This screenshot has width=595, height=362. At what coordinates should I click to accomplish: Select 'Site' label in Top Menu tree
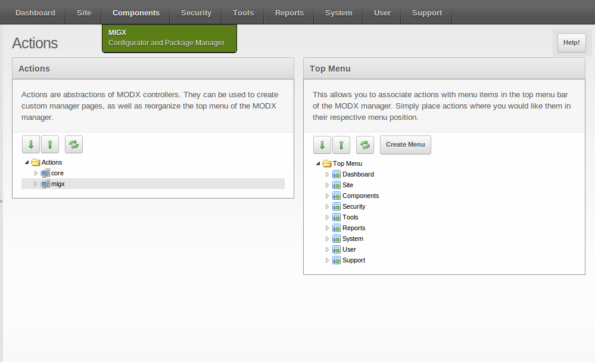348,185
